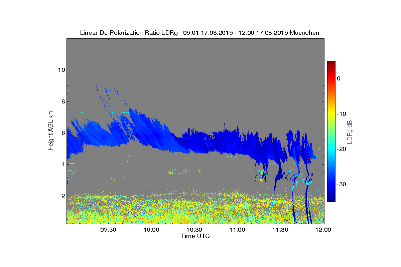Click the height tick label '8'
Image resolution: width=401 pixels, height=267 pixels.
pyautogui.click(x=62, y=101)
